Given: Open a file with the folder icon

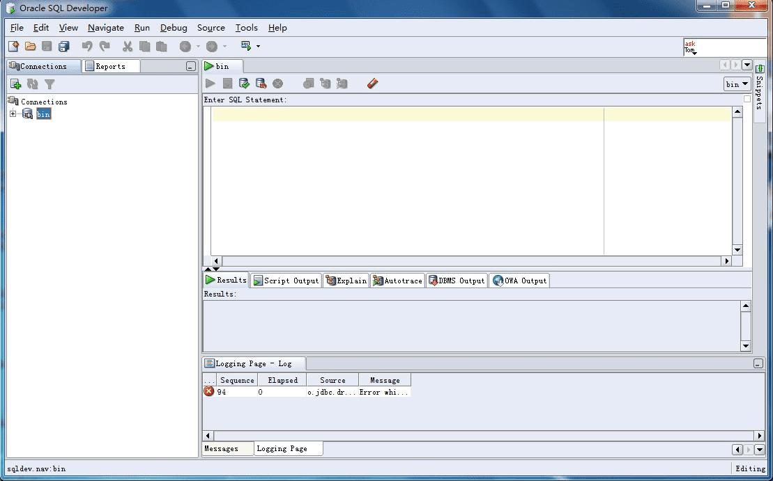Looking at the screenshot, I should point(31,46).
